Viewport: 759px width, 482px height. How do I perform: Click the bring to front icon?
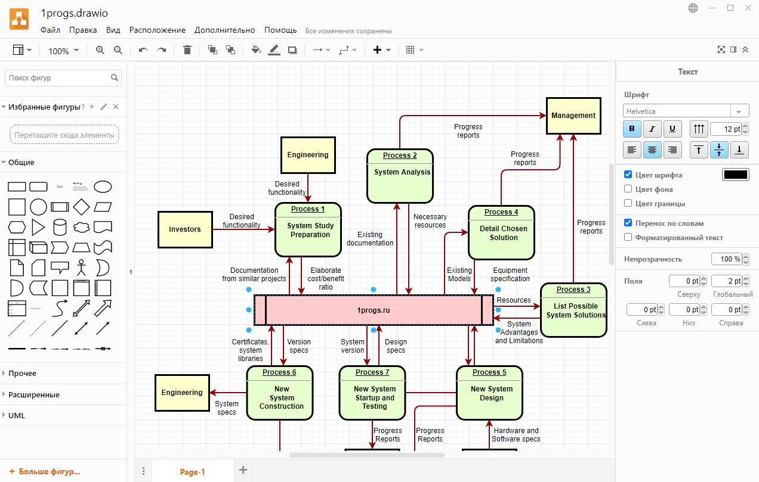tap(212, 51)
